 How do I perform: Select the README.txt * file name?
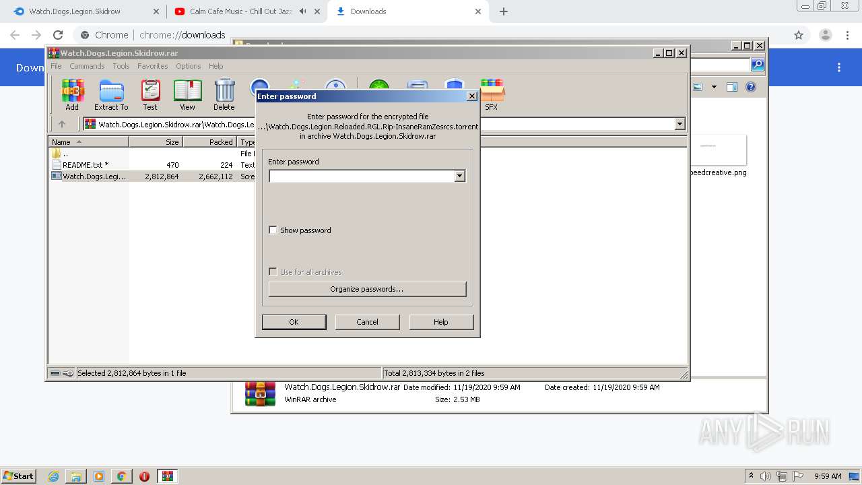[x=86, y=165]
